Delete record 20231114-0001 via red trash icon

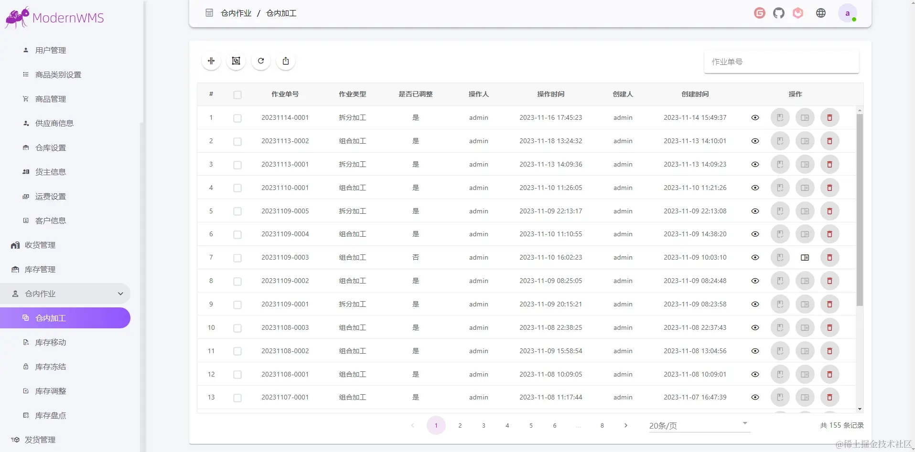(x=829, y=117)
